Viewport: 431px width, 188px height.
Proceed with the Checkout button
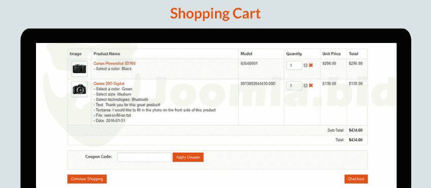(x=356, y=179)
